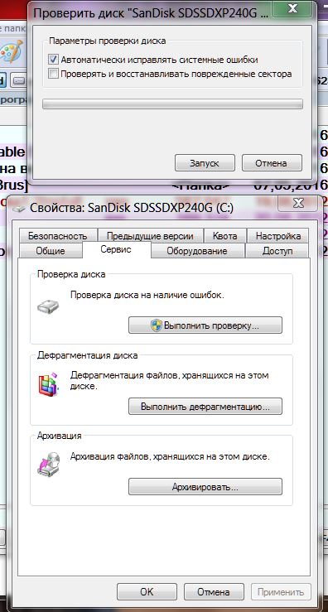328x612 pixels.
Task: Click the drive icon in properties title bar
Action: pyautogui.click(x=19, y=209)
